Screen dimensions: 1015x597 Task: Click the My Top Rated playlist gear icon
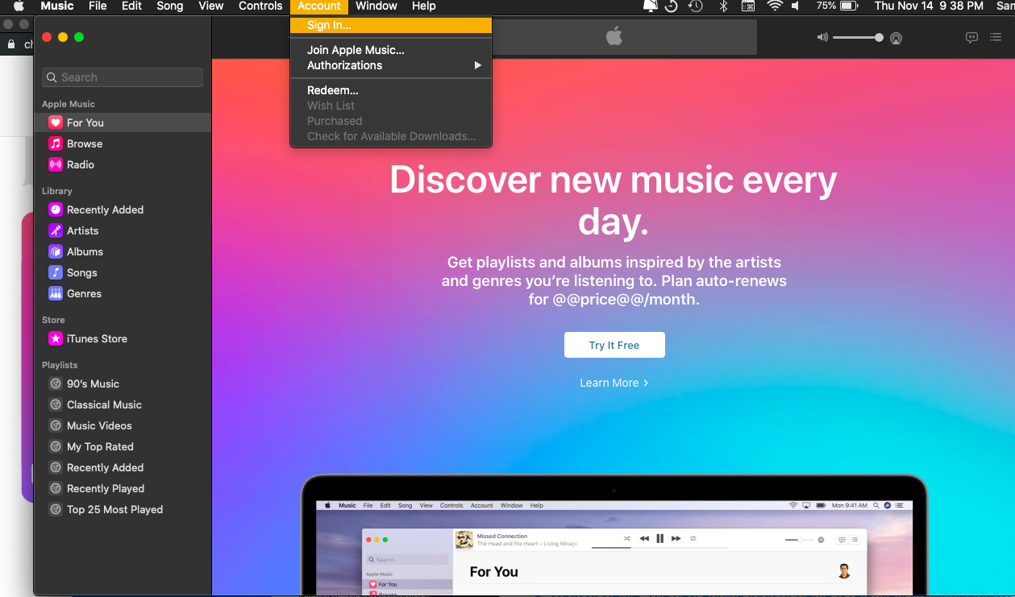coord(55,446)
